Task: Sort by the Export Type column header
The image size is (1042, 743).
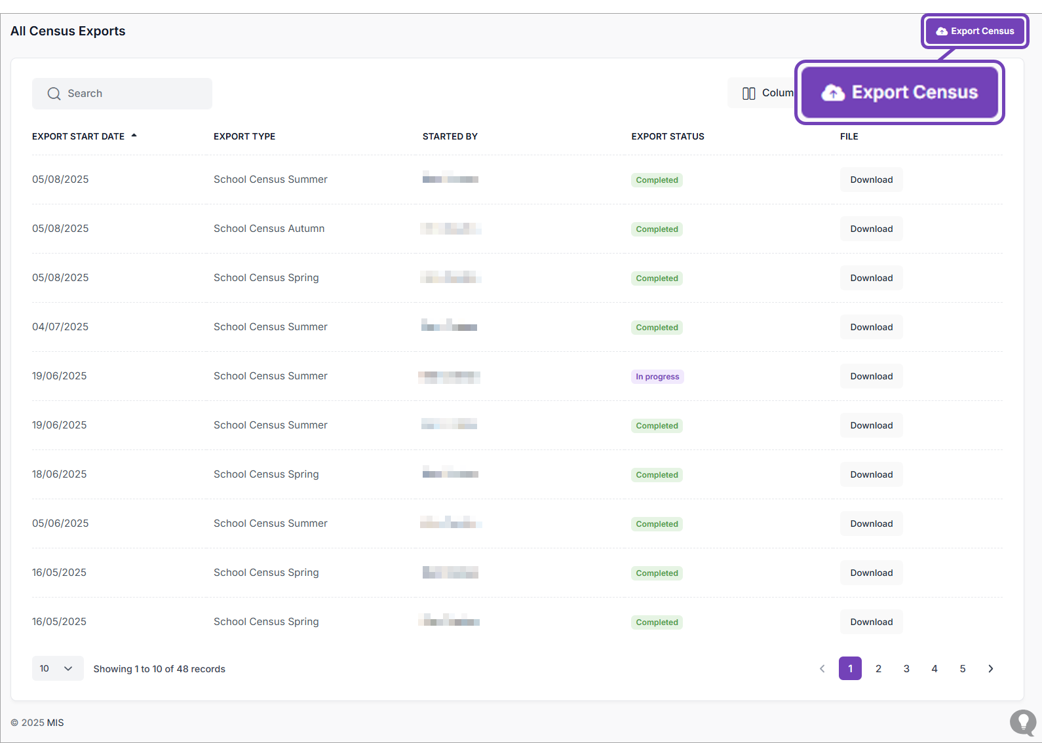Action: pos(244,136)
